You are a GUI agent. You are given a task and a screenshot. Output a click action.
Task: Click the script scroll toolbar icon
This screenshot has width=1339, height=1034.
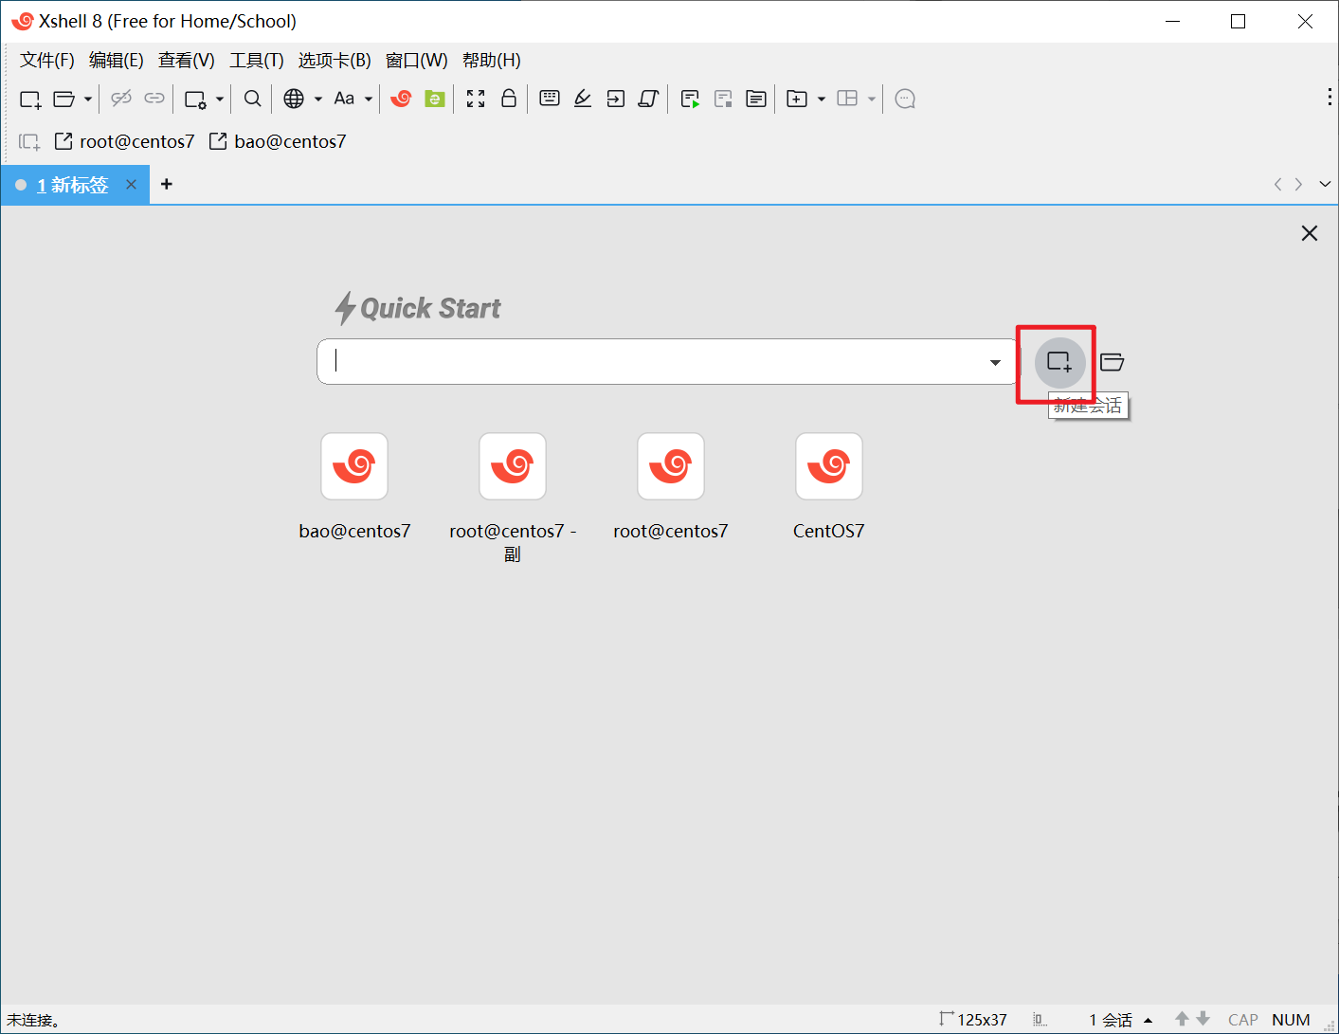649,99
